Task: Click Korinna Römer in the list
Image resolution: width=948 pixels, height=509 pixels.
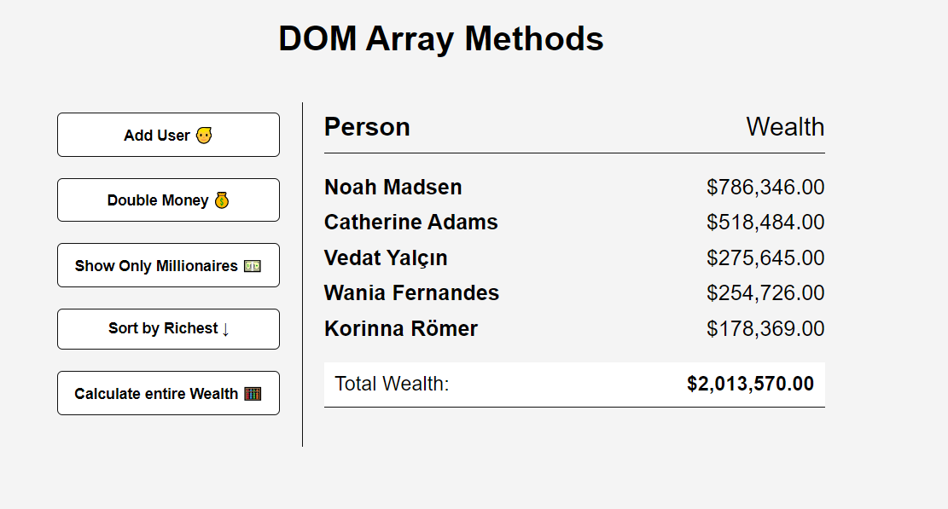Action: point(401,328)
